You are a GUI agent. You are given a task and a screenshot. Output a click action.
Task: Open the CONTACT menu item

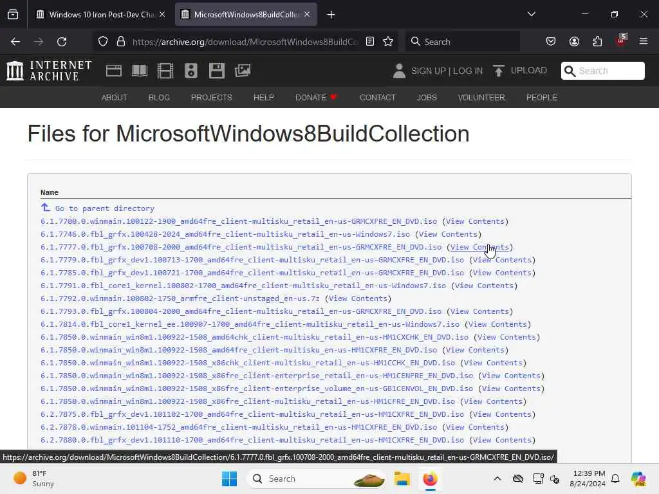tap(378, 98)
